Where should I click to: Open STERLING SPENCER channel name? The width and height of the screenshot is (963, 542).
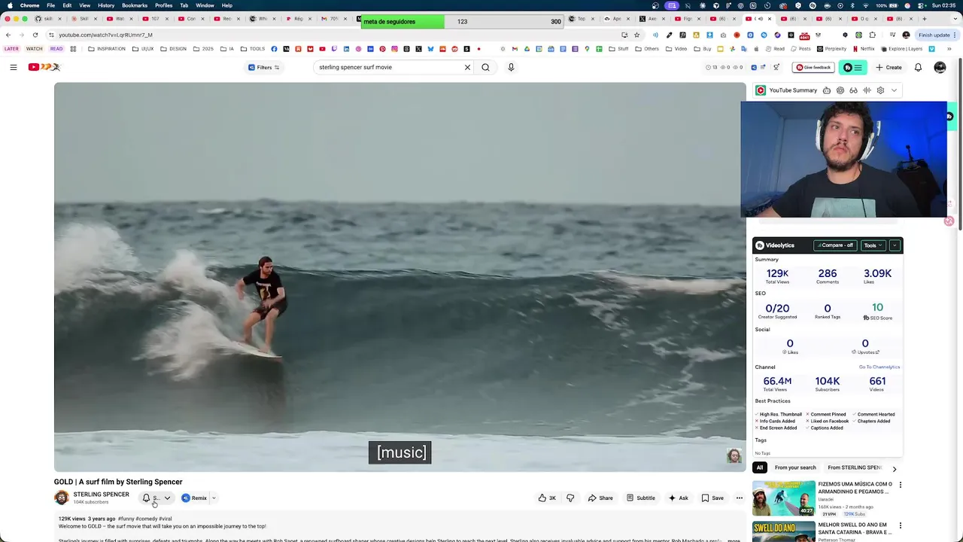coord(101,495)
